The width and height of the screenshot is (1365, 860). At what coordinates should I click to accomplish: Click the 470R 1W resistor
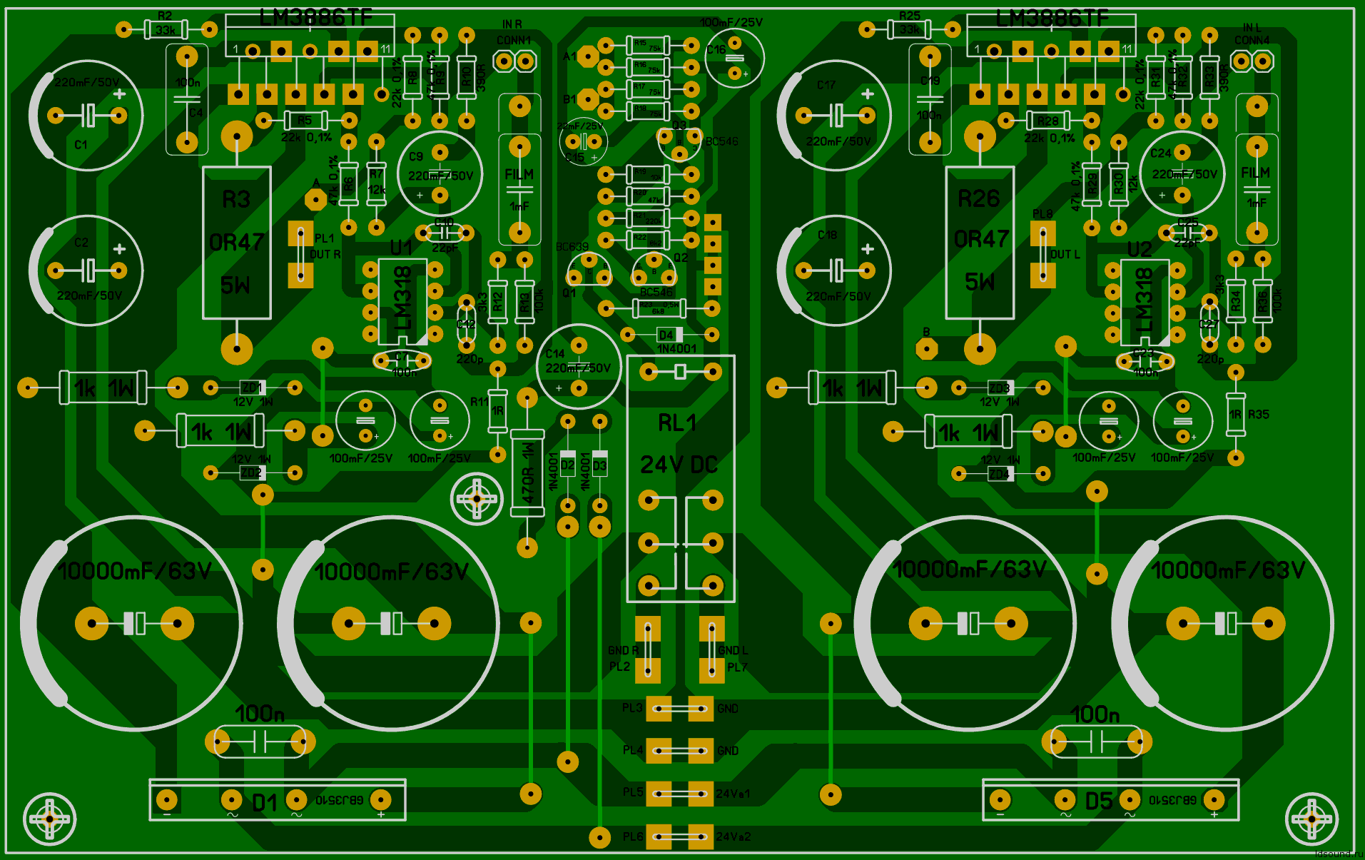[x=527, y=472]
